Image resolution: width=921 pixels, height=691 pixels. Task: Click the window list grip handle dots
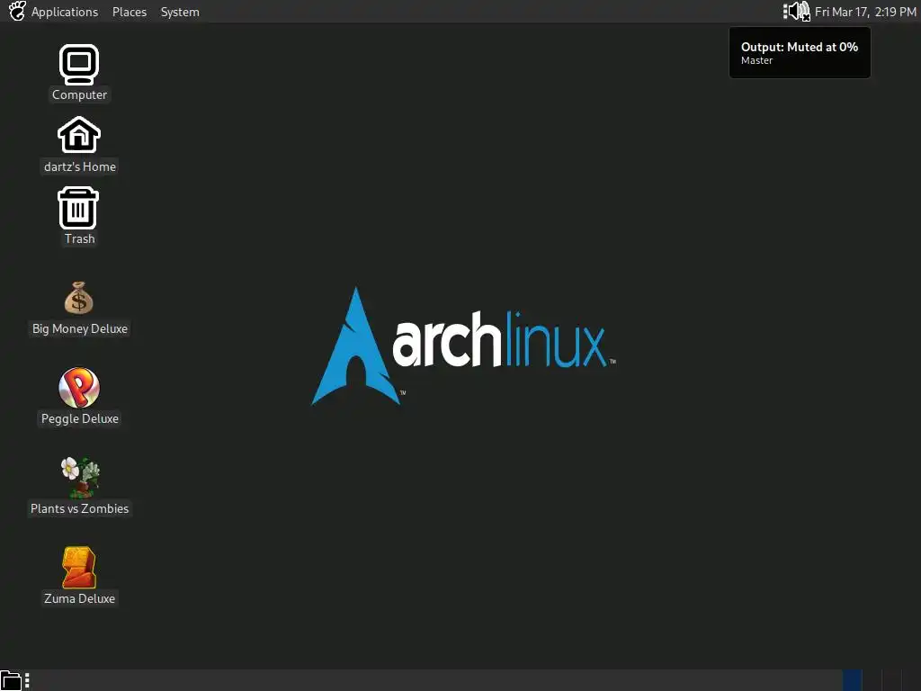click(x=27, y=680)
